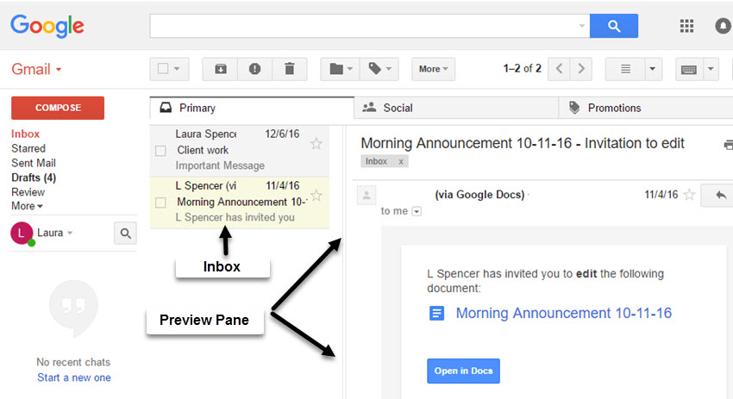Open Drafts (4) folder
Image resolution: width=733 pixels, height=399 pixels.
pyautogui.click(x=34, y=178)
